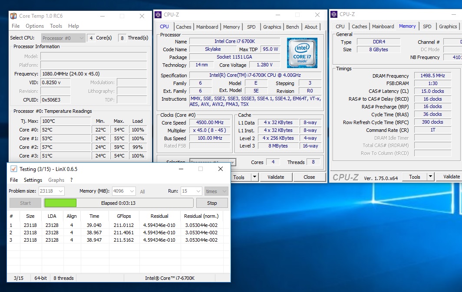Click the Core Temp thermometer title icon
Viewport: 462px width, 292px height.
(x=13, y=16)
